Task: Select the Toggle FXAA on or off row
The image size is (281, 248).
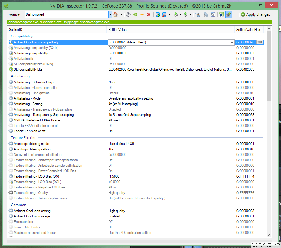Action: (x=136, y=131)
